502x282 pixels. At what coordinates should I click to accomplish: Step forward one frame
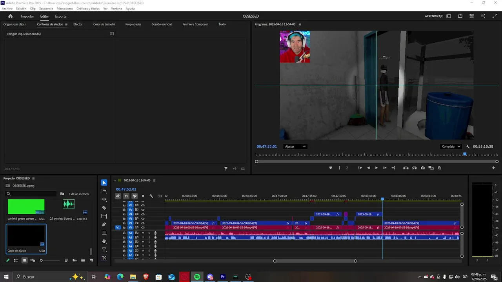click(x=385, y=168)
